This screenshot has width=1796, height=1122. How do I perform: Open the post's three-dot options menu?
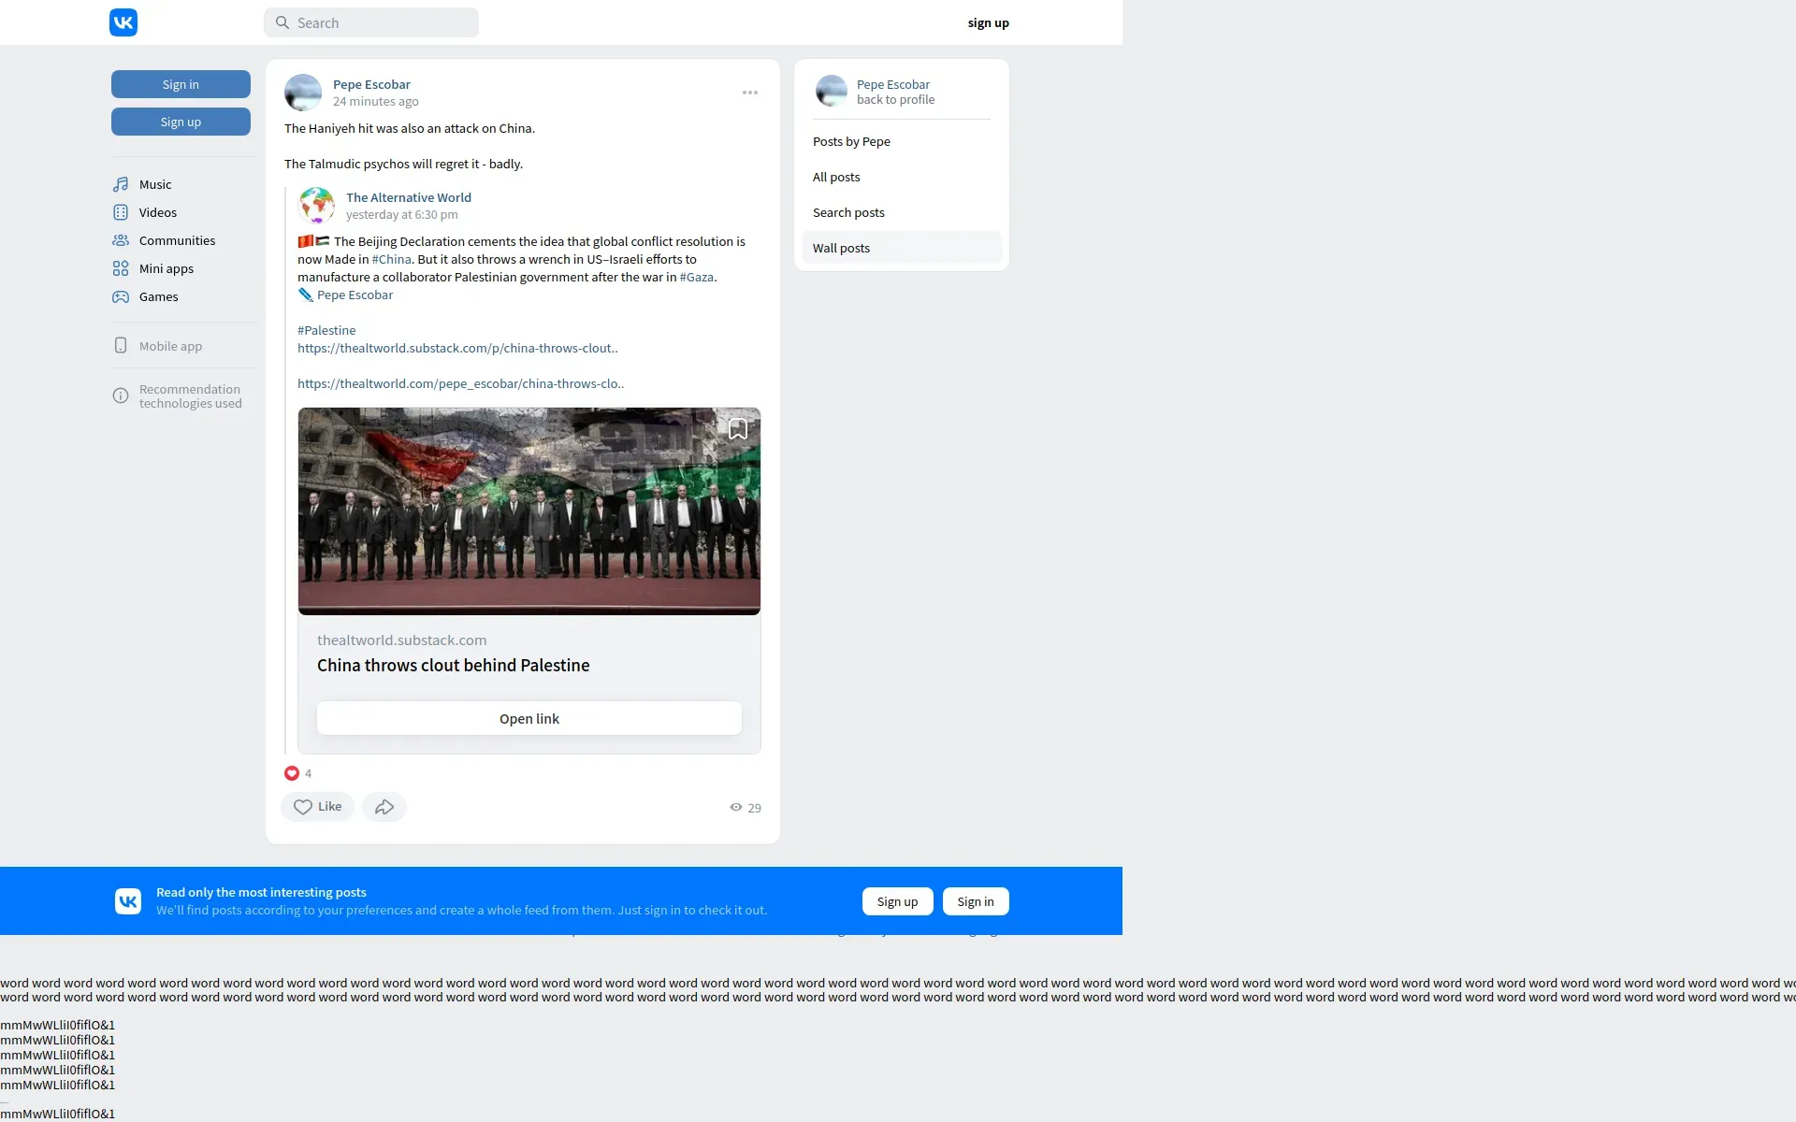750,93
